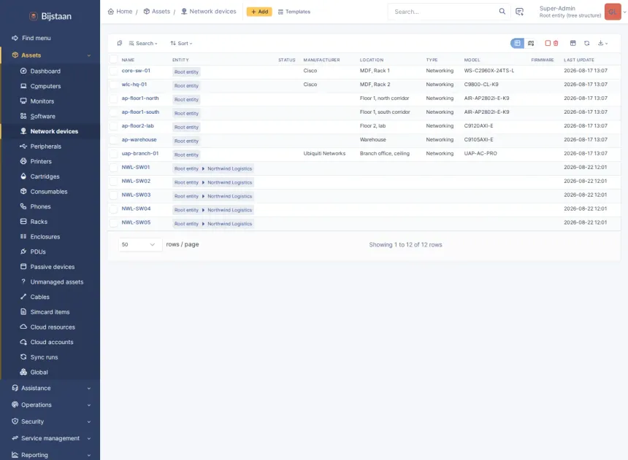Click the Cables icon in the sidebar
Image resolution: width=628 pixels, height=460 pixels.
[23, 297]
